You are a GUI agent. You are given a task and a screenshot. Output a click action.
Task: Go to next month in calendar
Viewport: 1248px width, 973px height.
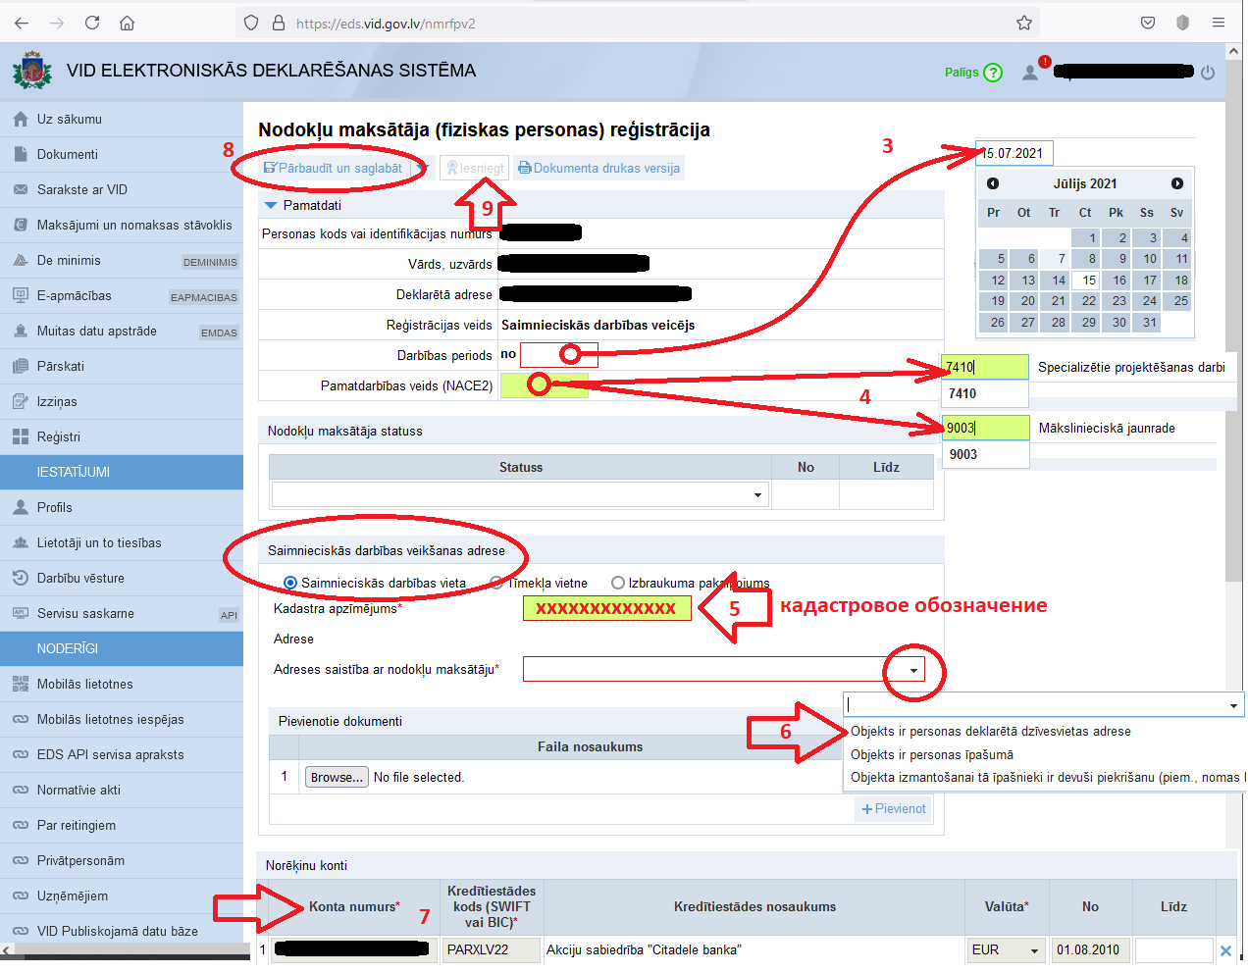point(1176,183)
